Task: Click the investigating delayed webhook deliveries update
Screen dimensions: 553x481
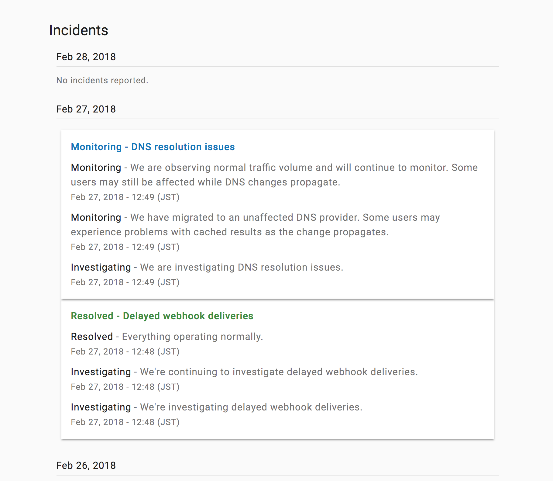Action: pyautogui.click(x=217, y=407)
